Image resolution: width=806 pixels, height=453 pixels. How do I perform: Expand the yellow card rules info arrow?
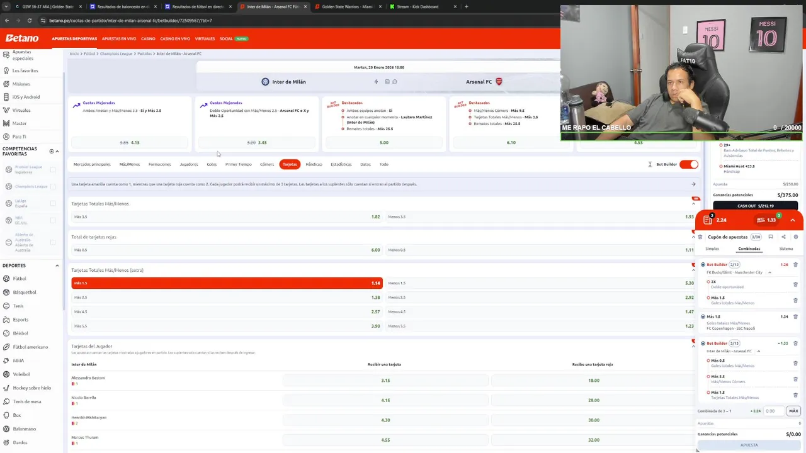[x=693, y=184]
